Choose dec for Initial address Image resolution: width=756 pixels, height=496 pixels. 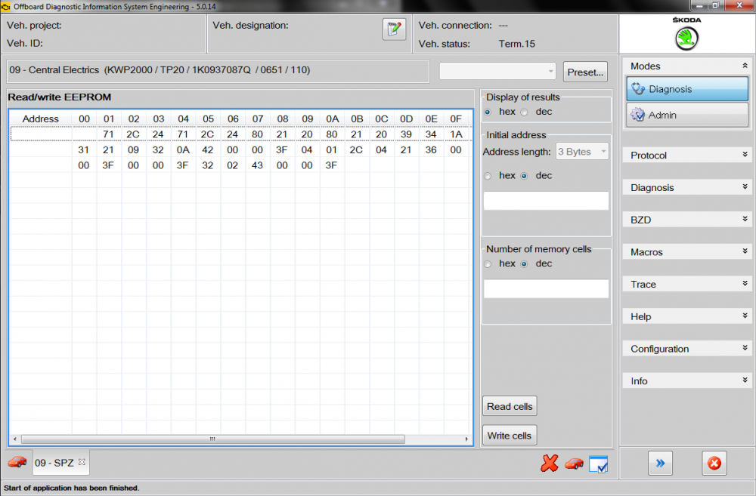click(x=524, y=176)
